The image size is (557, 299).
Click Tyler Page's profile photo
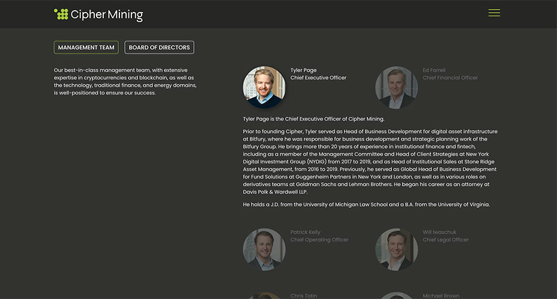[x=264, y=87]
